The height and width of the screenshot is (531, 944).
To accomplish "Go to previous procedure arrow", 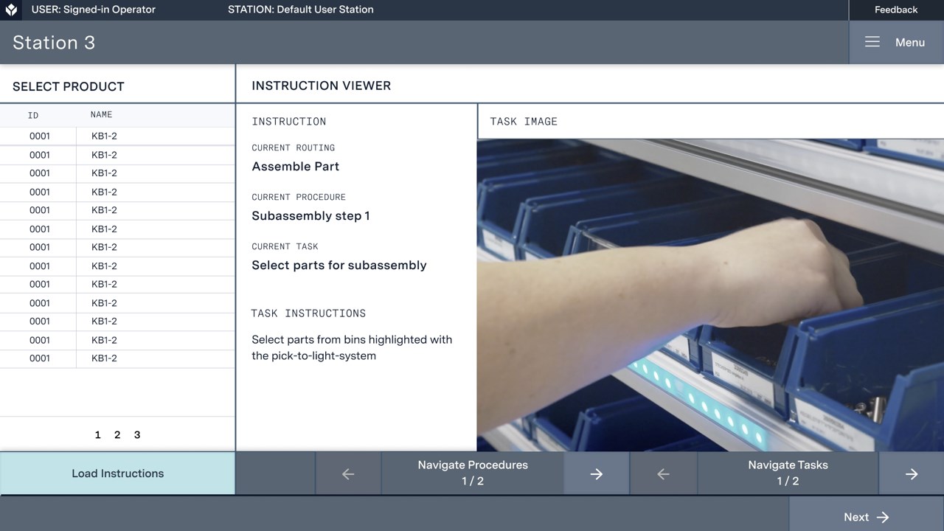I will pos(348,473).
